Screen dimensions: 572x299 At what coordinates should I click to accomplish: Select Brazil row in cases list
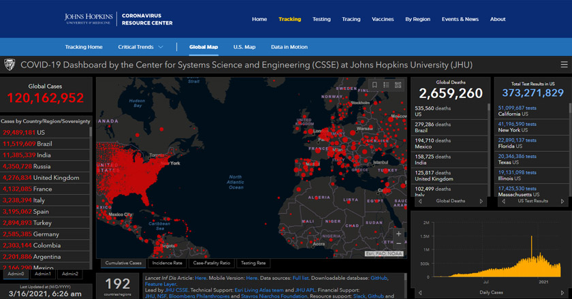point(44,144)
